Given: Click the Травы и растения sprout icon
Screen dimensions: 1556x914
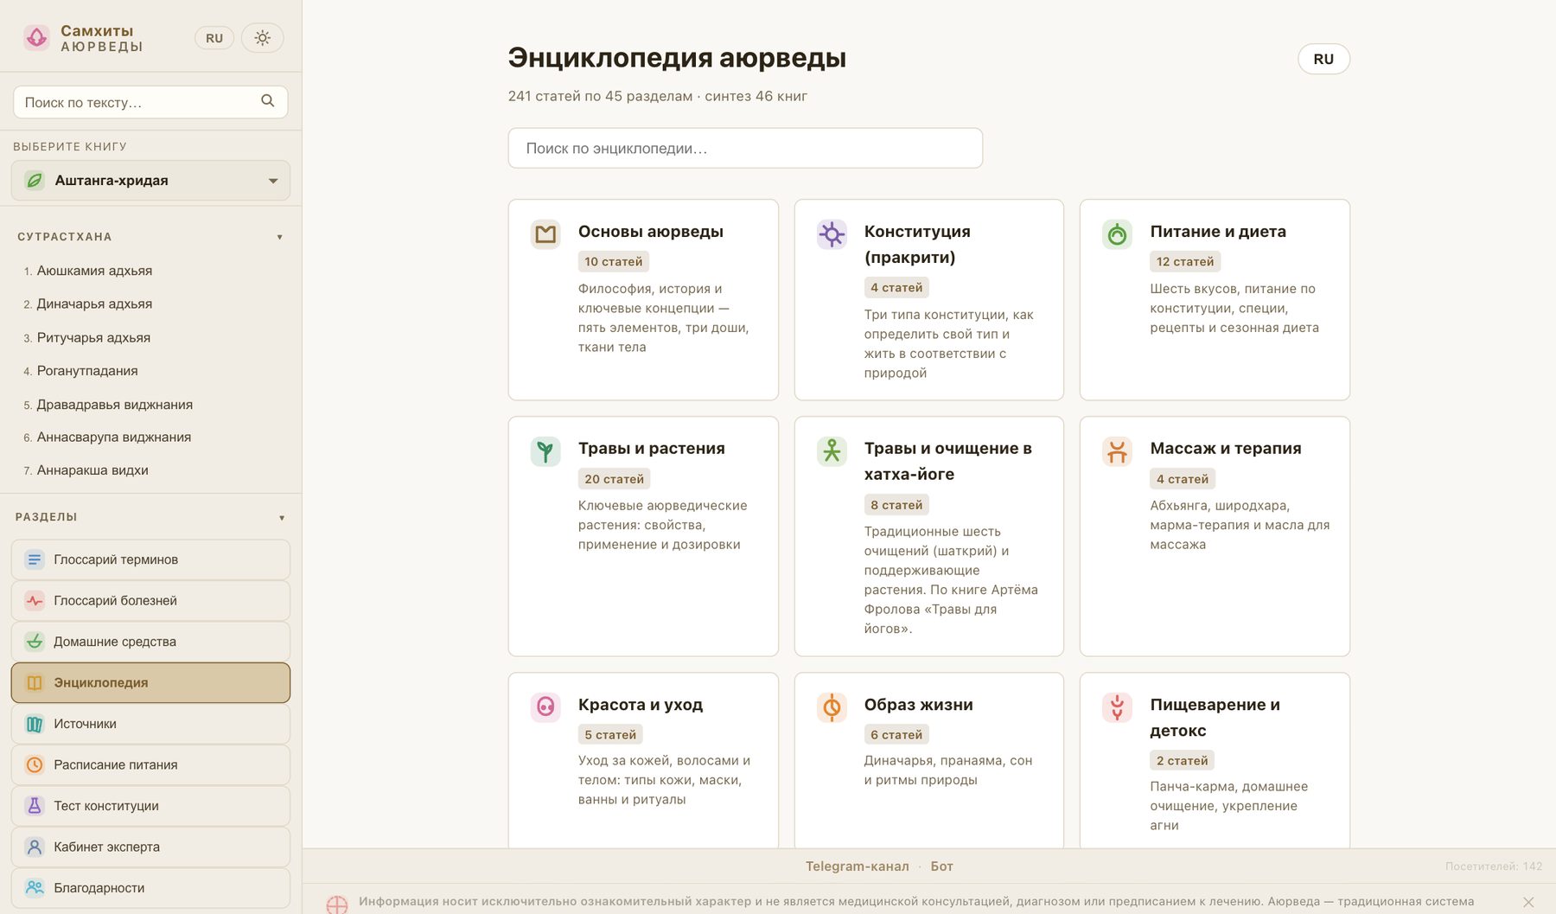Looking at the screenshot, I should click(x=545, y=451).
